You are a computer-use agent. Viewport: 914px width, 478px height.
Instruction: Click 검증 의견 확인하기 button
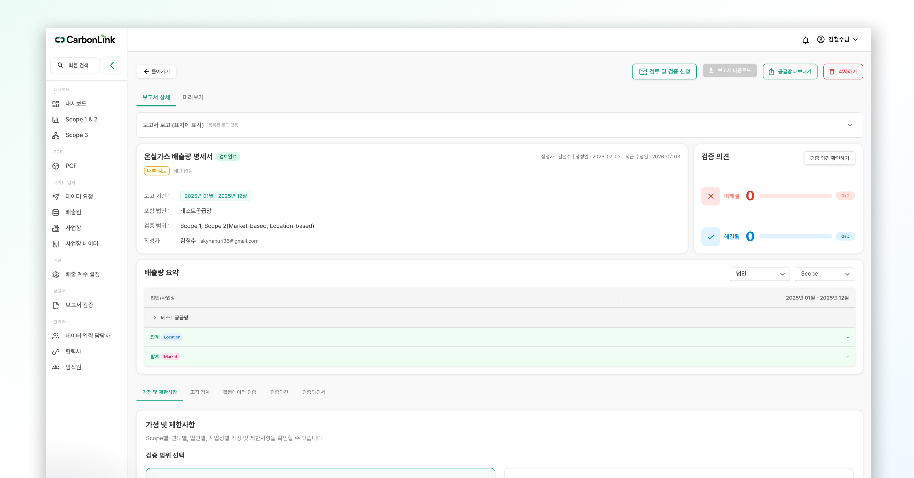(x=830, y=158)
